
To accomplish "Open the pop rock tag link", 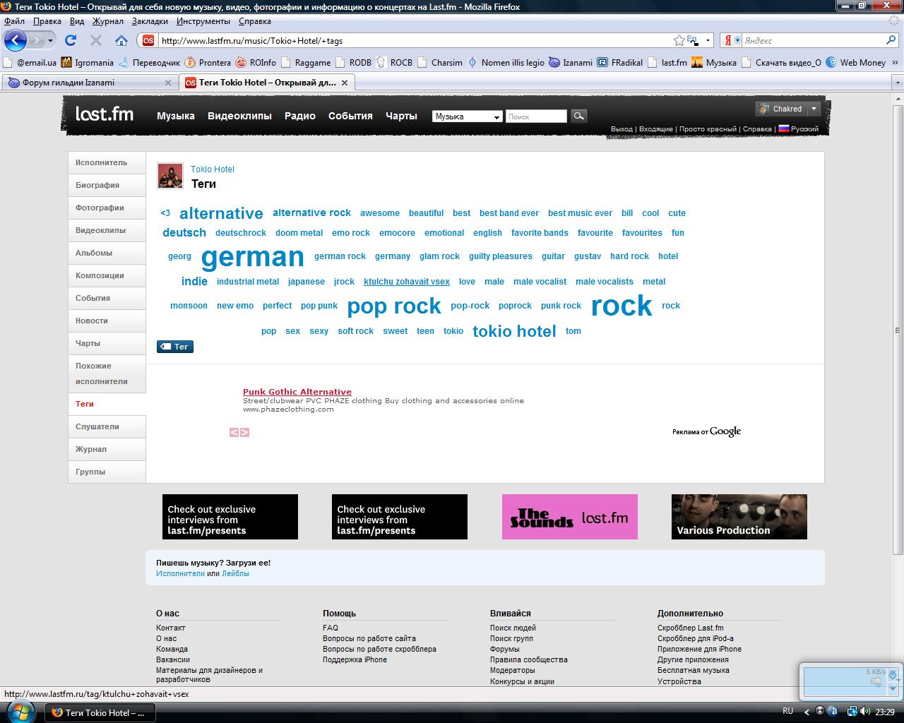I will pyautogui.click(x=394, y=306).
